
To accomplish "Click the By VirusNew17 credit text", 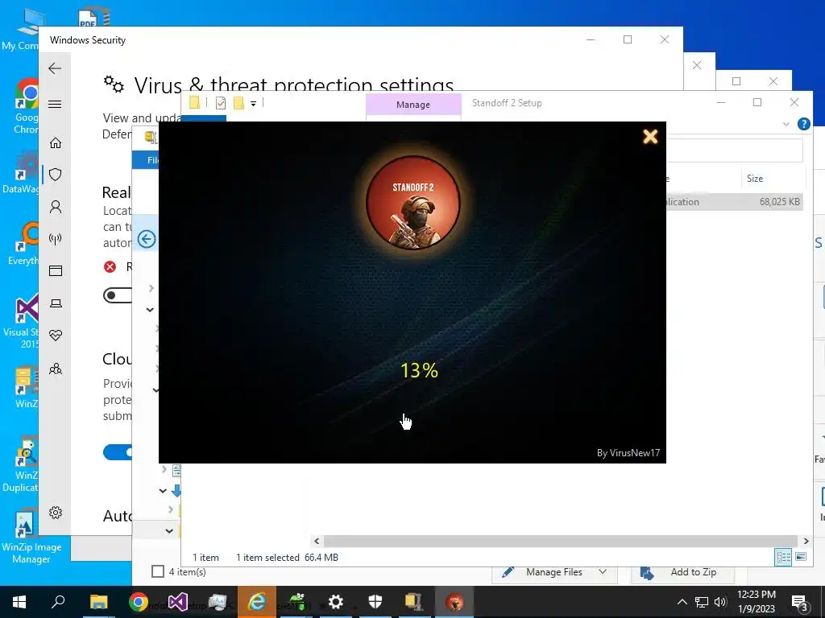I will (x=628, y=453).
